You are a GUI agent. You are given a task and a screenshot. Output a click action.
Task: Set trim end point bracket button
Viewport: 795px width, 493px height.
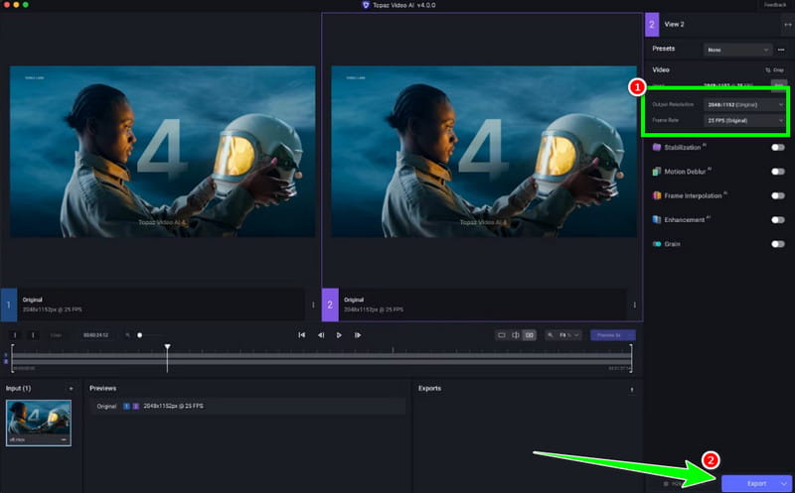pos(34,335)
